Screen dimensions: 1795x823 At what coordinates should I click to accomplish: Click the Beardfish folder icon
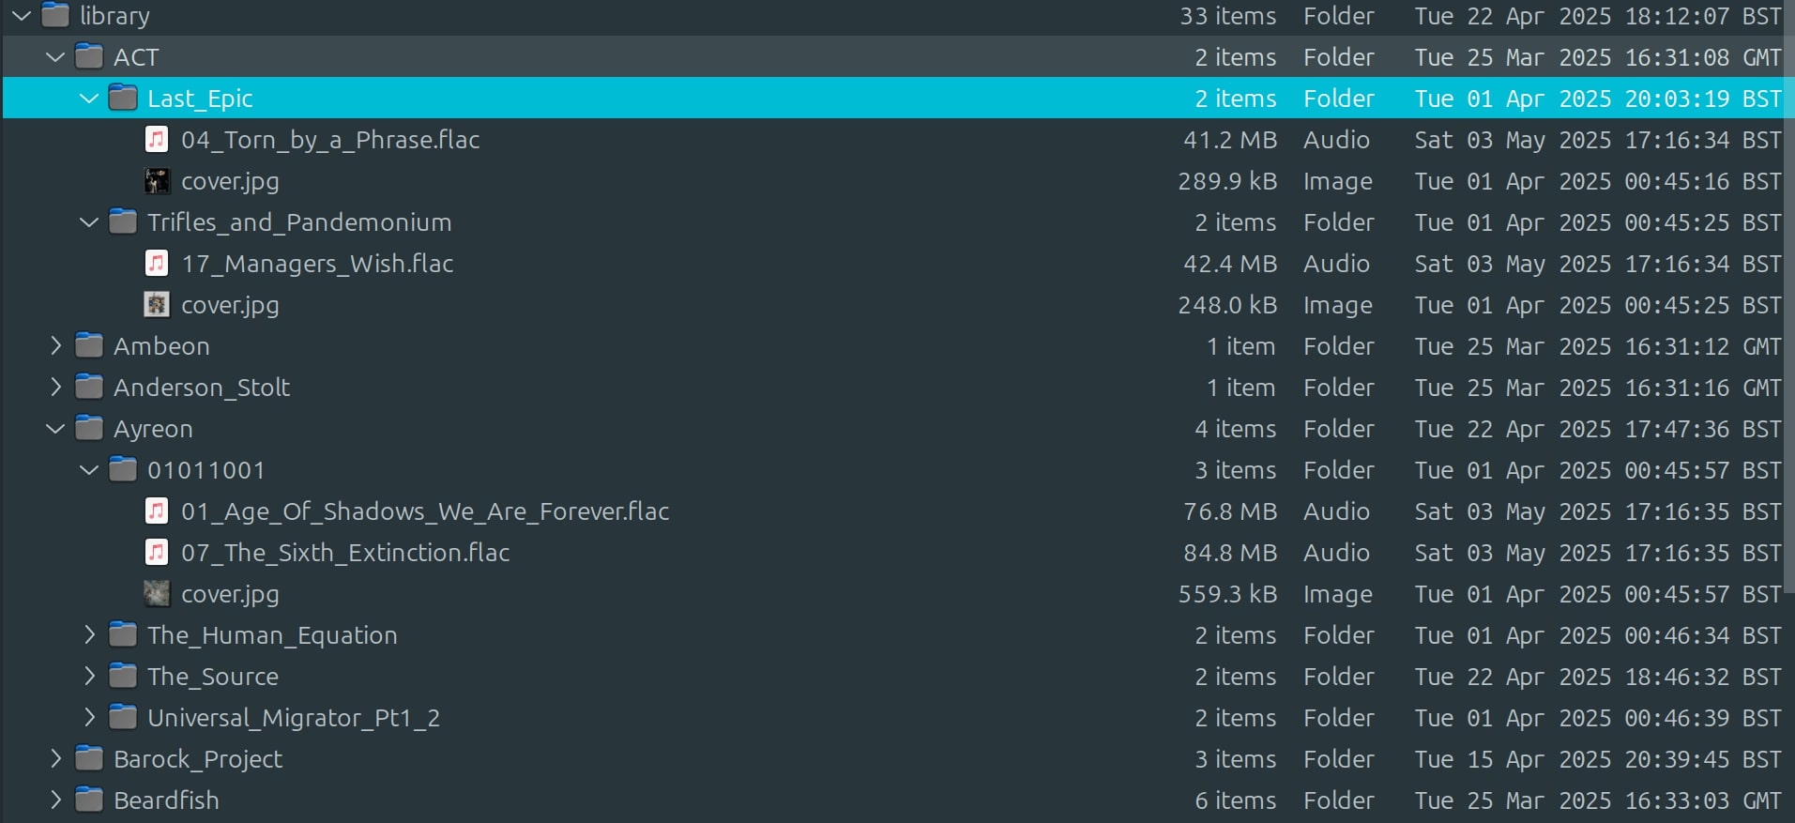point(89,800)
